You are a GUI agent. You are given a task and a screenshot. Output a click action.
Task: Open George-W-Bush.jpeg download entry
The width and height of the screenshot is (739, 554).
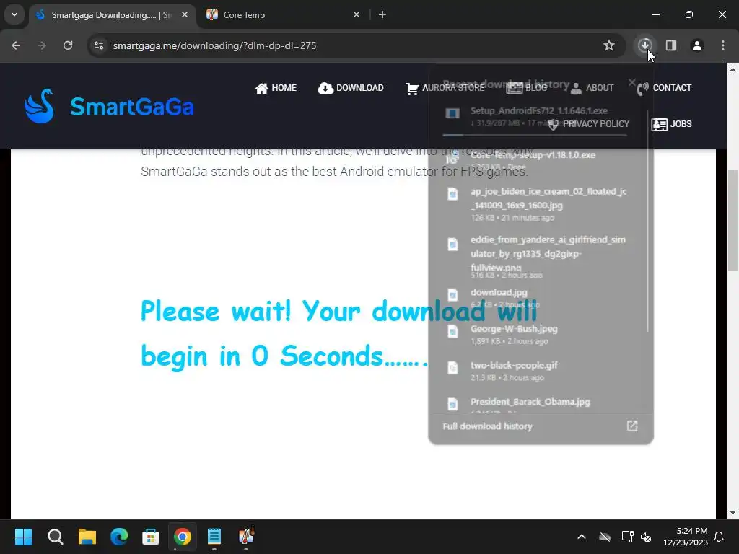tap(537, 335)
